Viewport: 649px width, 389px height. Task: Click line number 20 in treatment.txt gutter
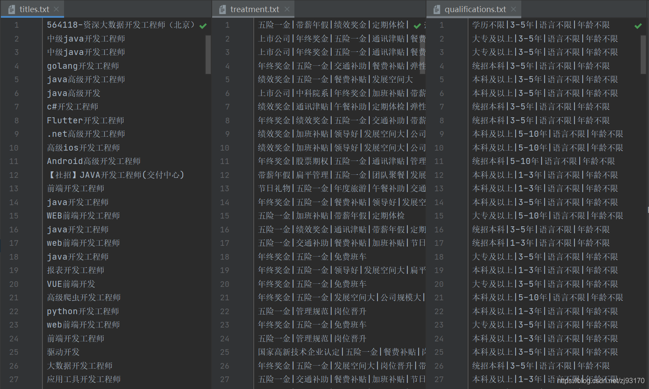[225, 284]
